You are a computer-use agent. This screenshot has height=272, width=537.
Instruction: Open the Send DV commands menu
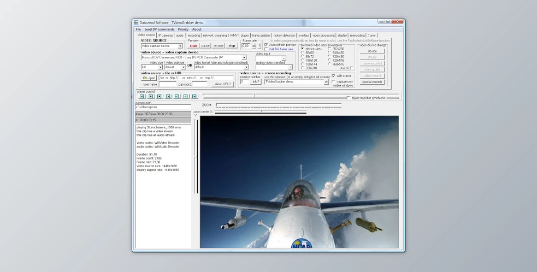tap(160, 29)
